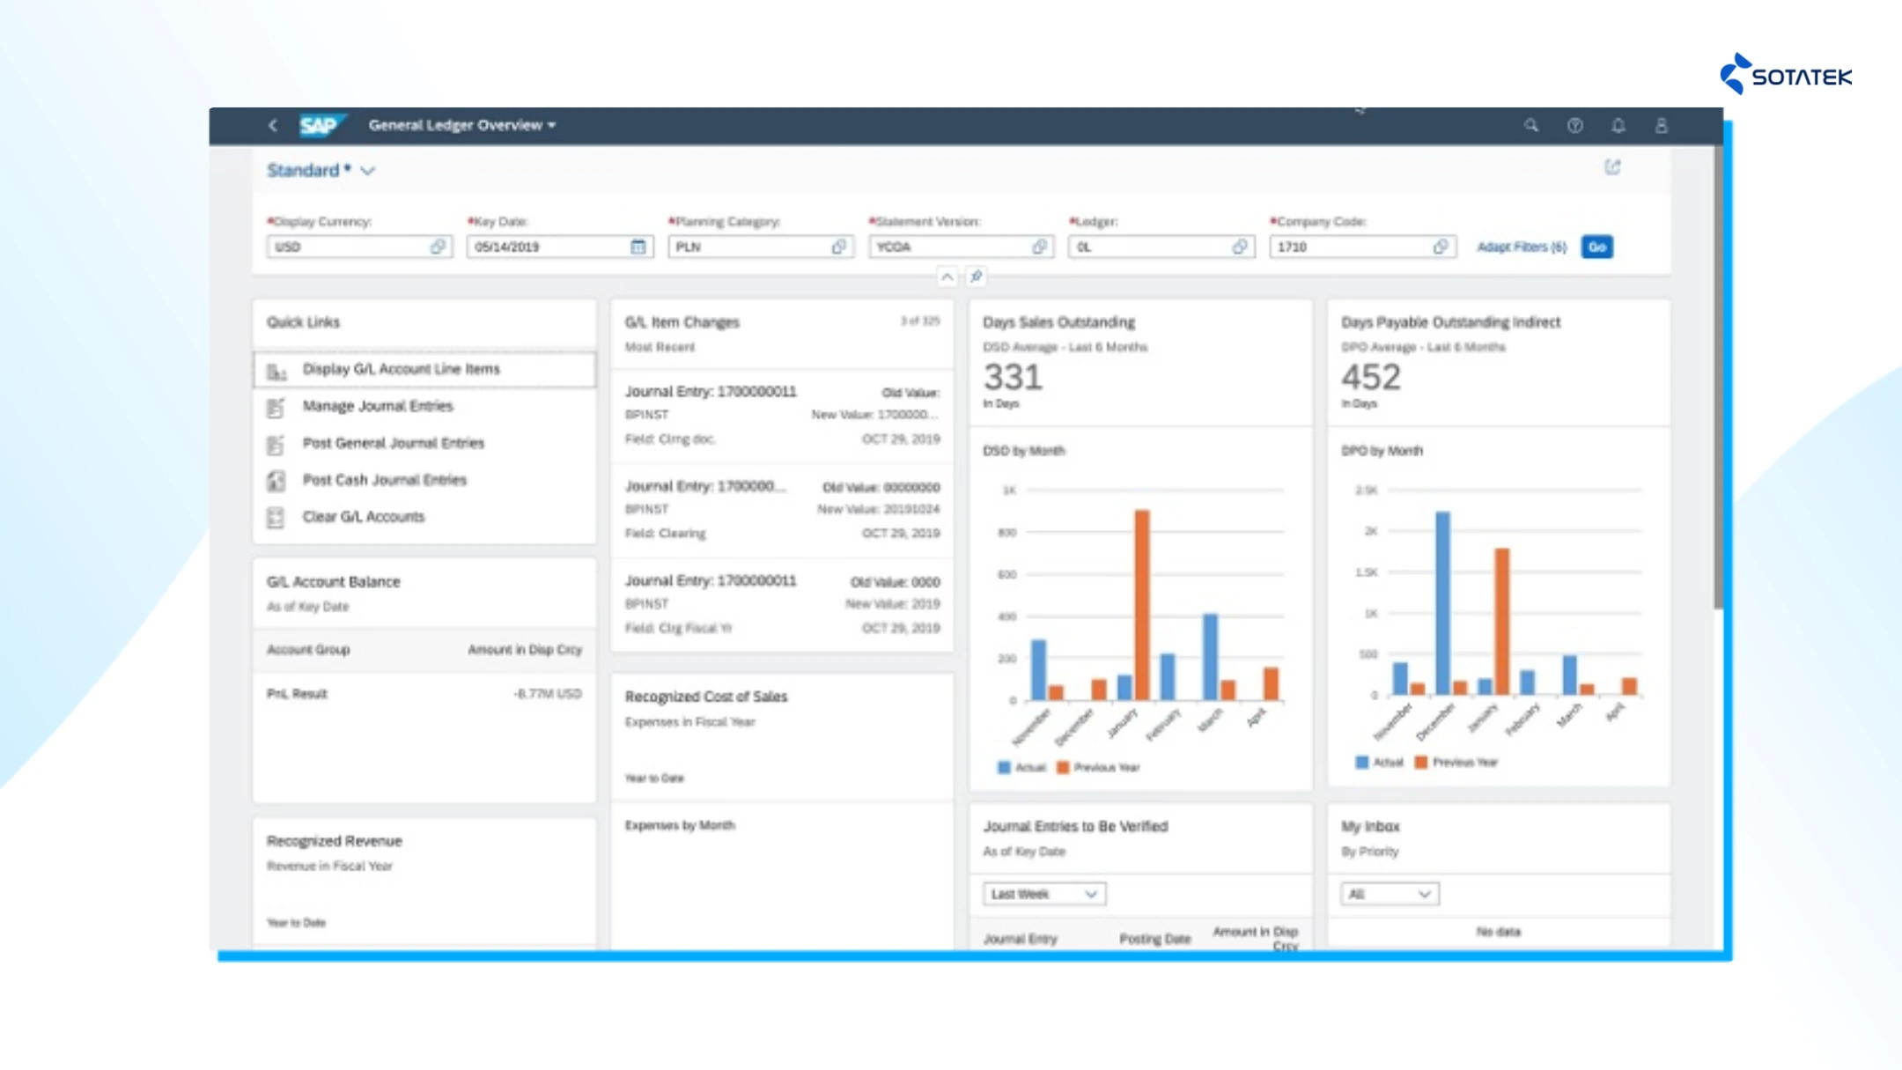This screenshot has width=1902, height=1070.
Task: Click the pin filter bar icon
Action: [x=976, y=277]
